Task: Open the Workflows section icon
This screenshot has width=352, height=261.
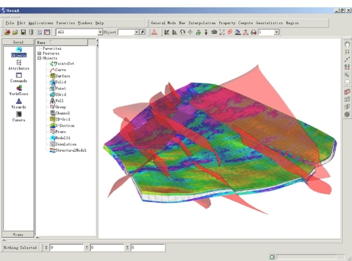Action: coord(19,90)
